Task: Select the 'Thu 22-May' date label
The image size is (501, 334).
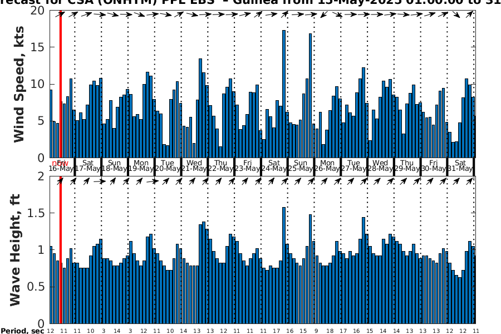Action: pos(221,165)
